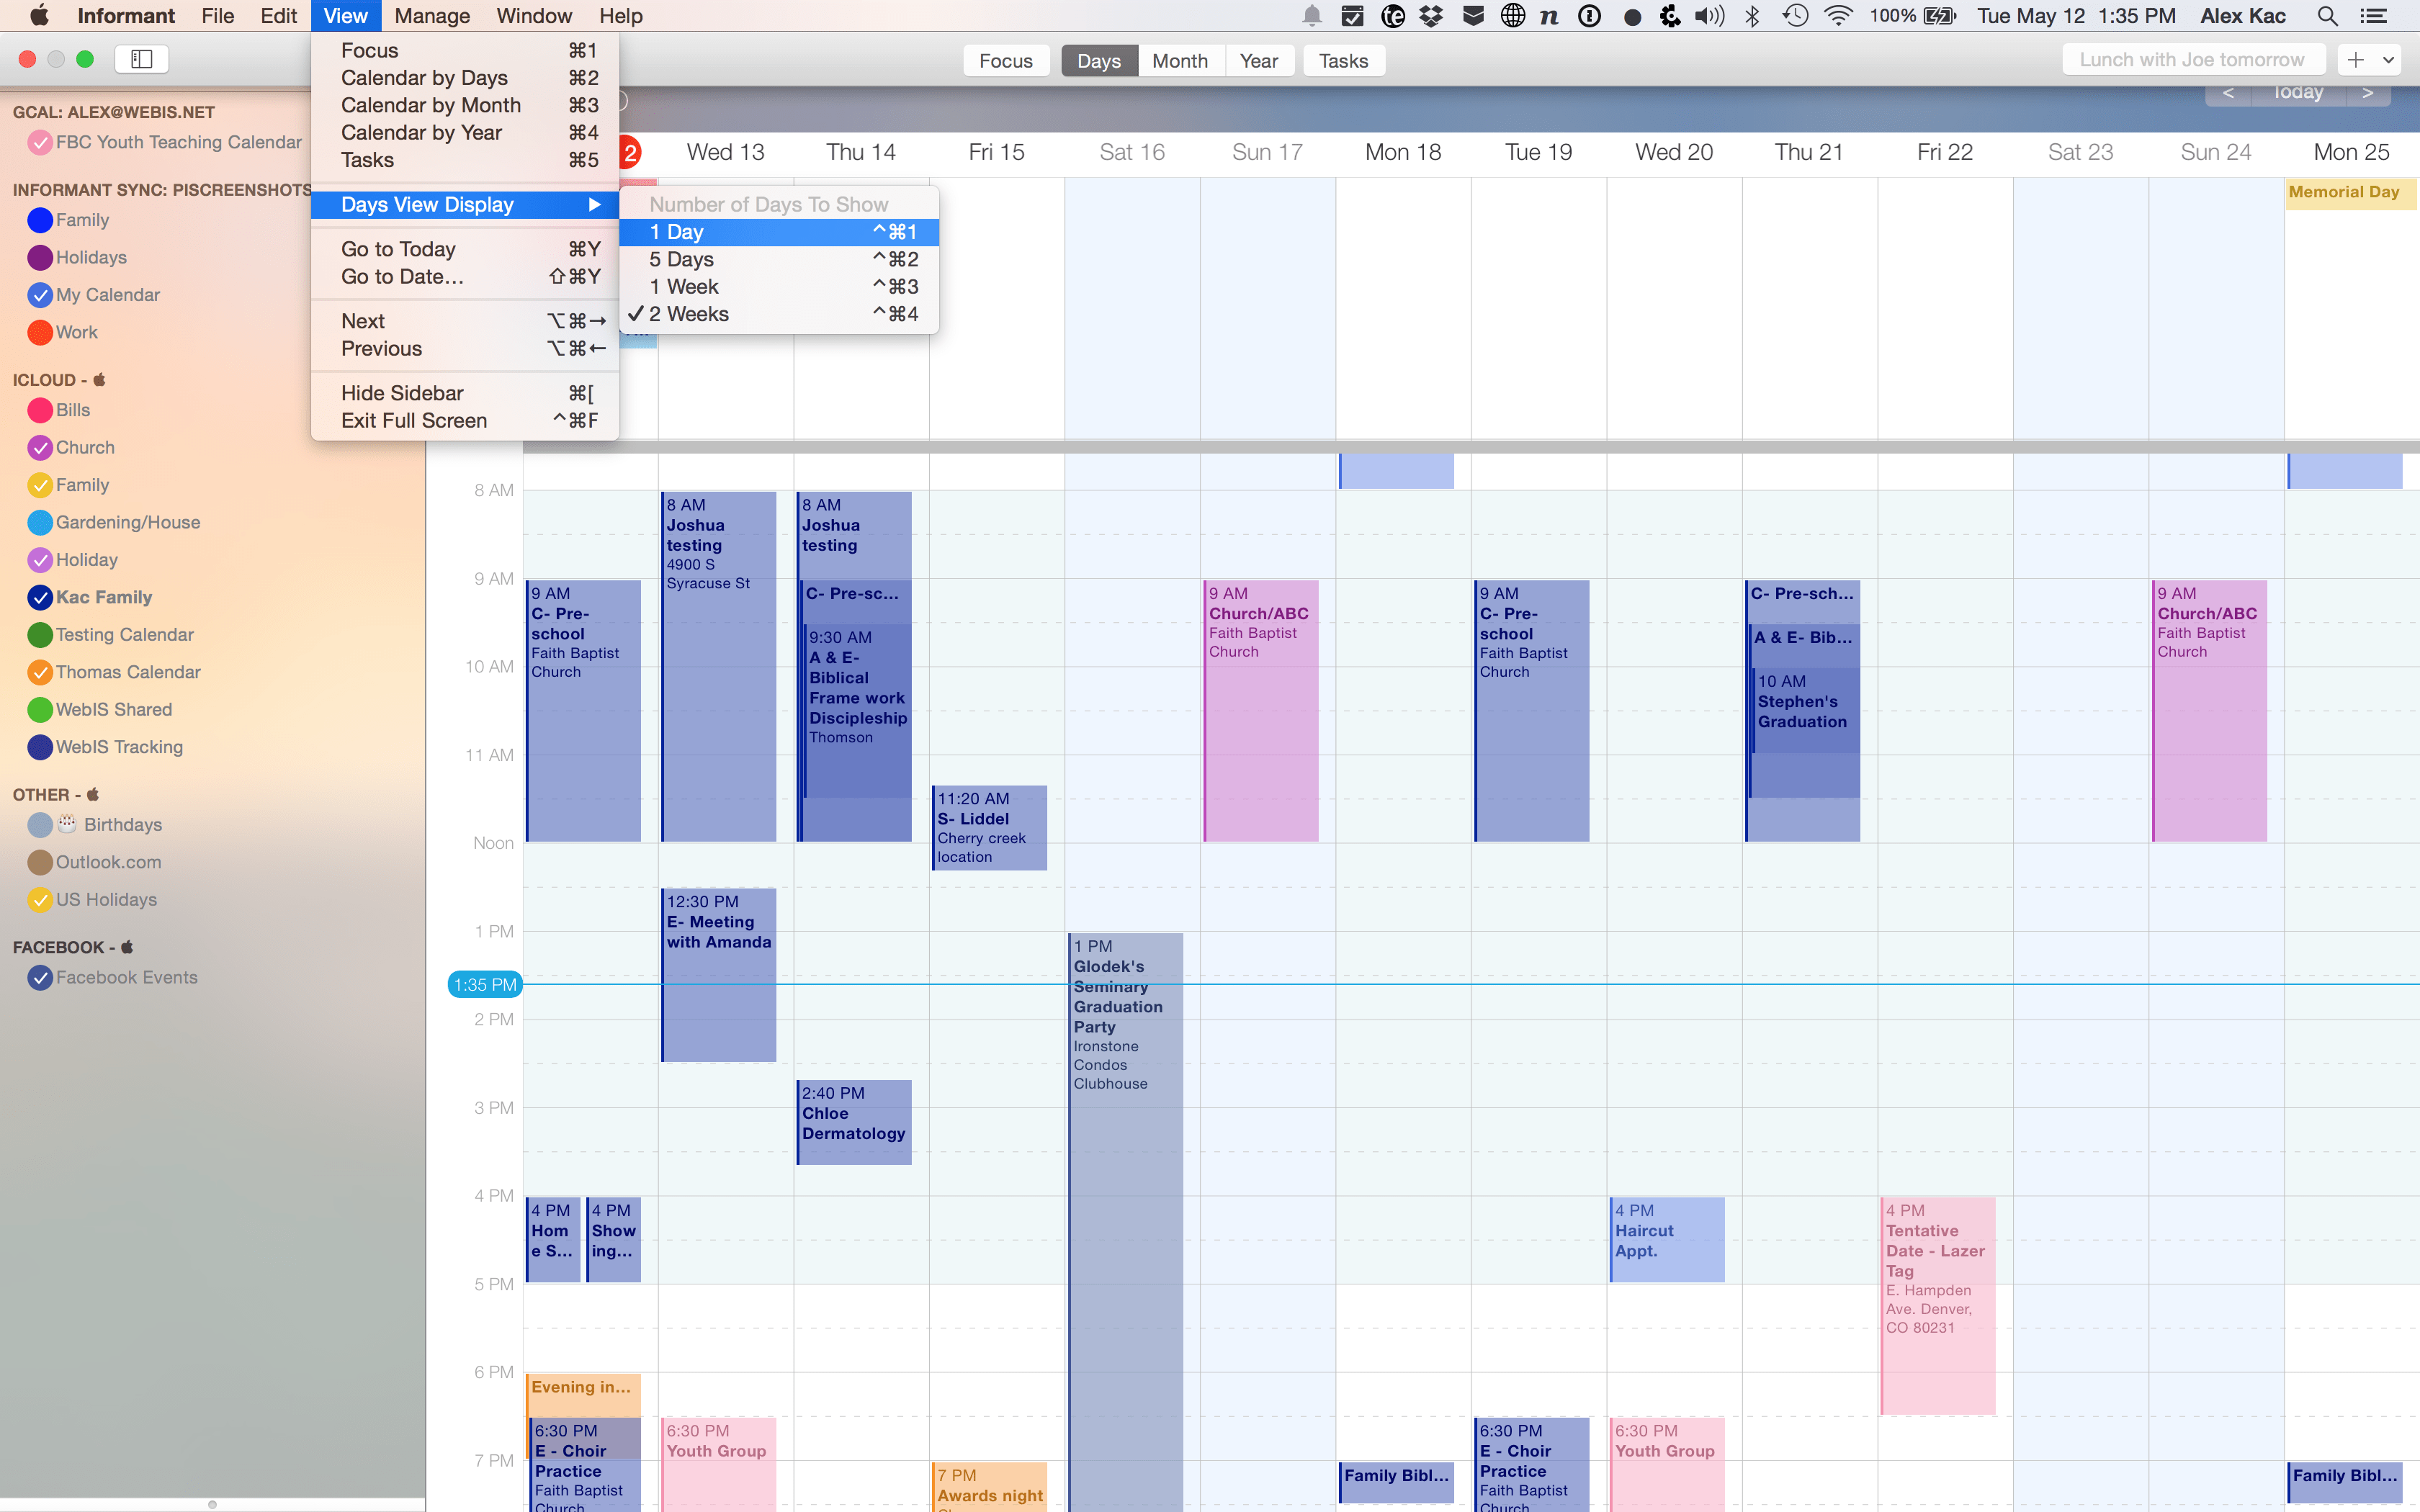Click the red Work calendar color circle
2420x1512 pixels.
(x=40, y=333)
